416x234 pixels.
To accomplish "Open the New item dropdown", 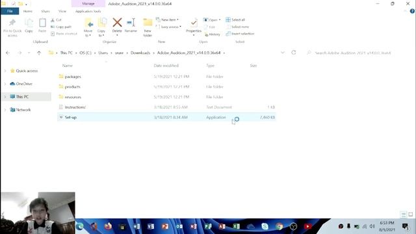I will (x=168, y=20).
